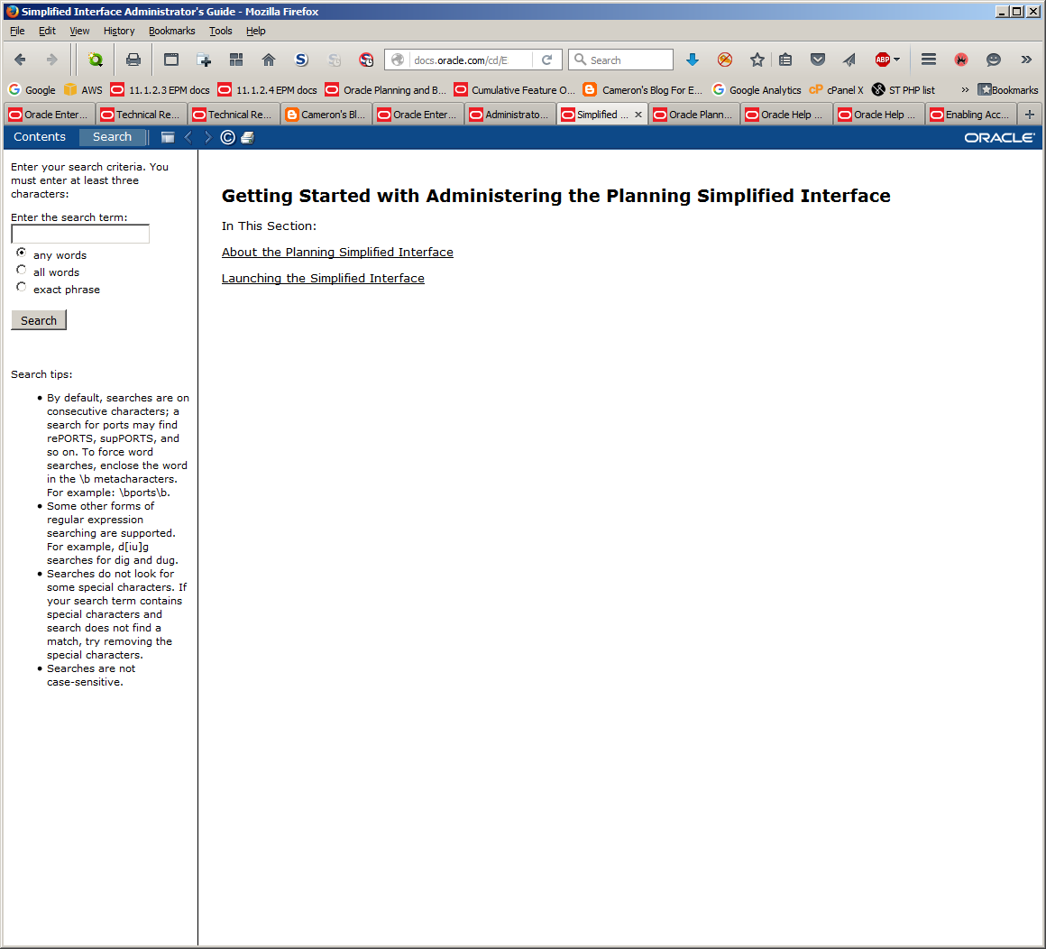The width and height of the screenshot is (1046, 949).
Task: Switch to the Search tab in the Oracle bar
Action: click(x=112, y=137)
